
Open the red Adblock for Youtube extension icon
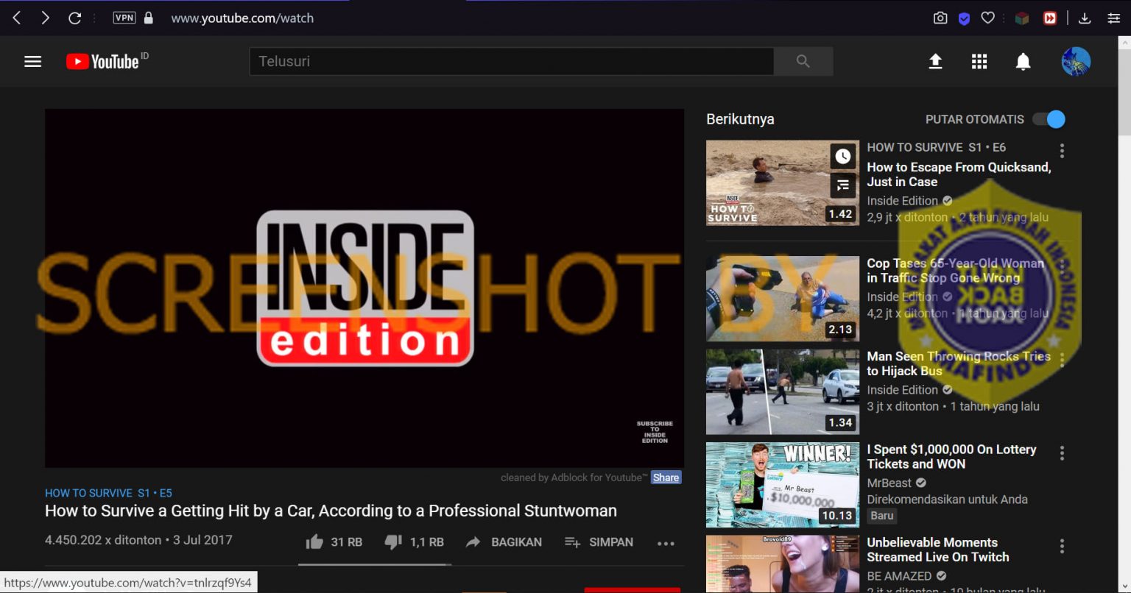coord(1050,18)
